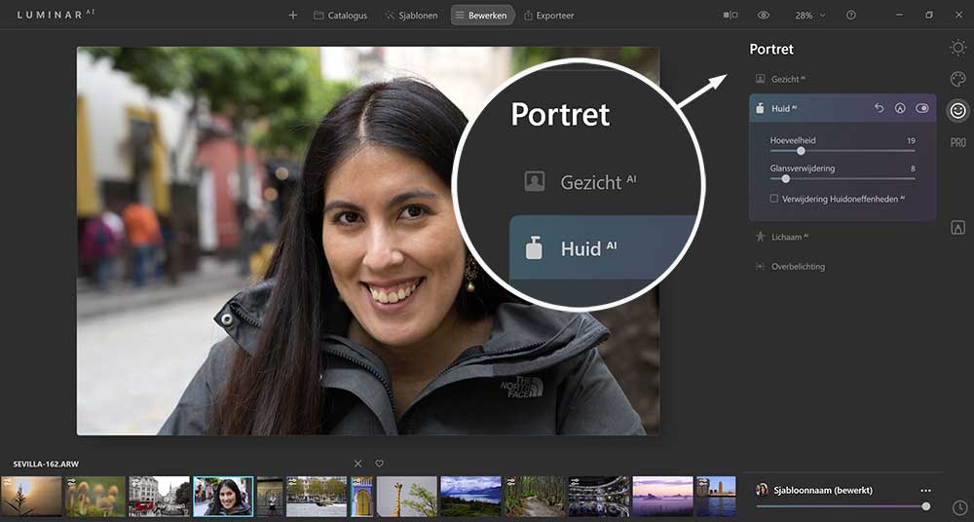Viewport: 974px width, 522px height.
Task: Open the Essentials tools sun icon
Action: (x=957, y=47)
